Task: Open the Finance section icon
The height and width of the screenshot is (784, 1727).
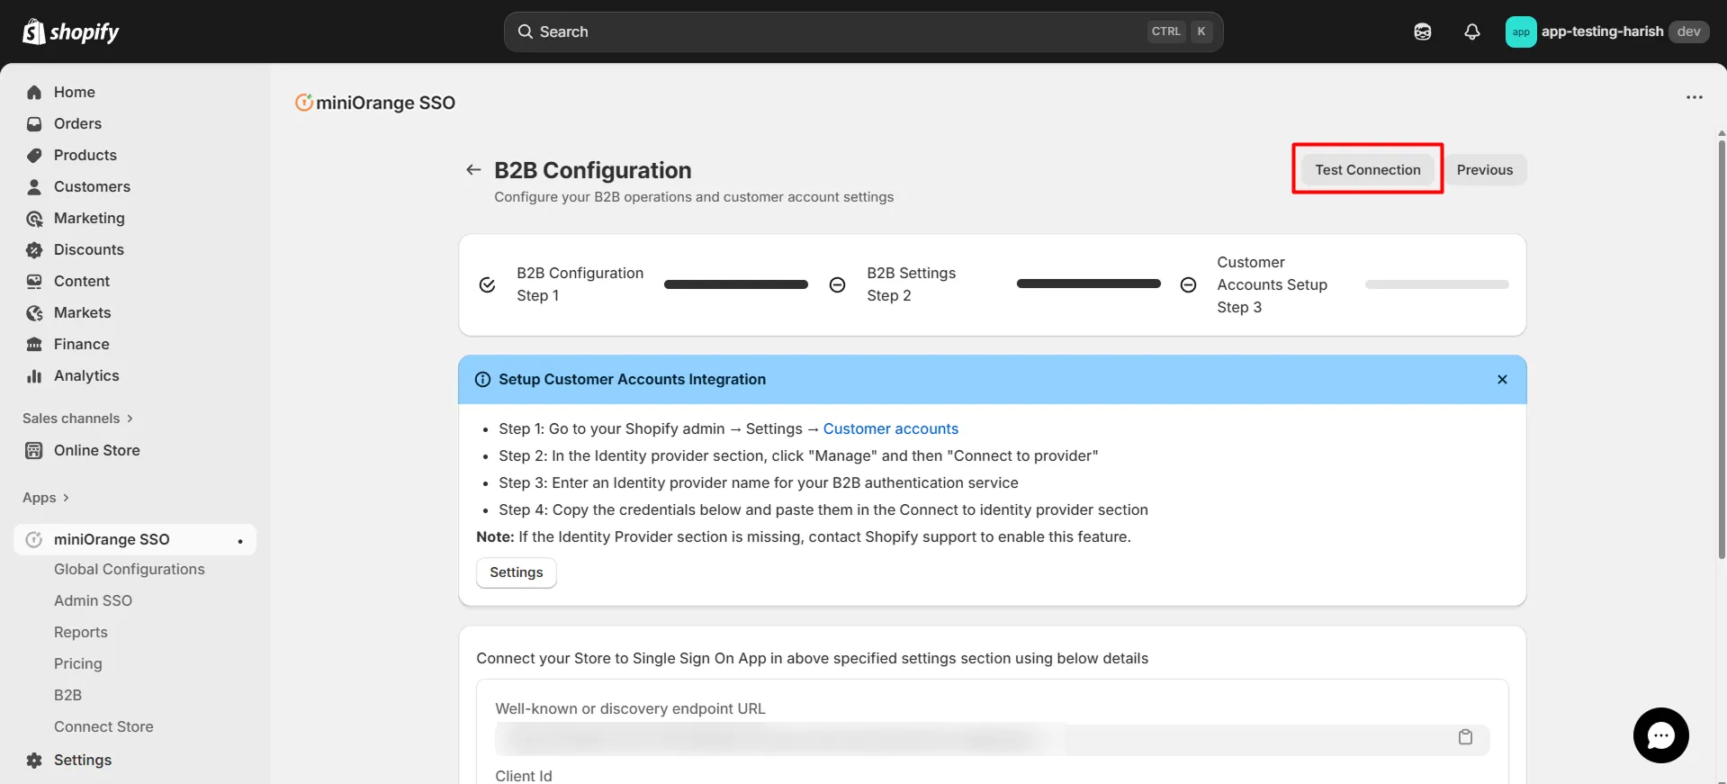Action: [x=33, y=344]
